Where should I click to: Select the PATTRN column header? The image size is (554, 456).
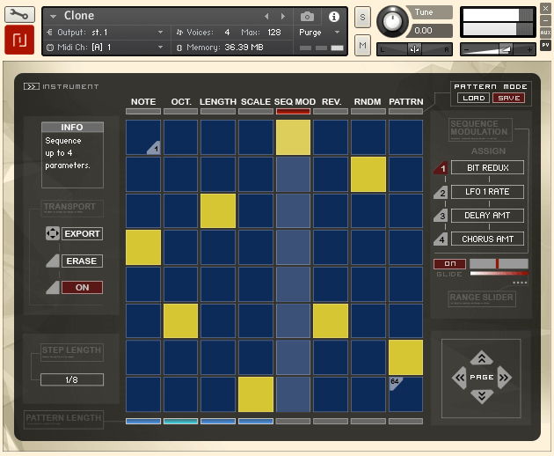pos(405,102)
